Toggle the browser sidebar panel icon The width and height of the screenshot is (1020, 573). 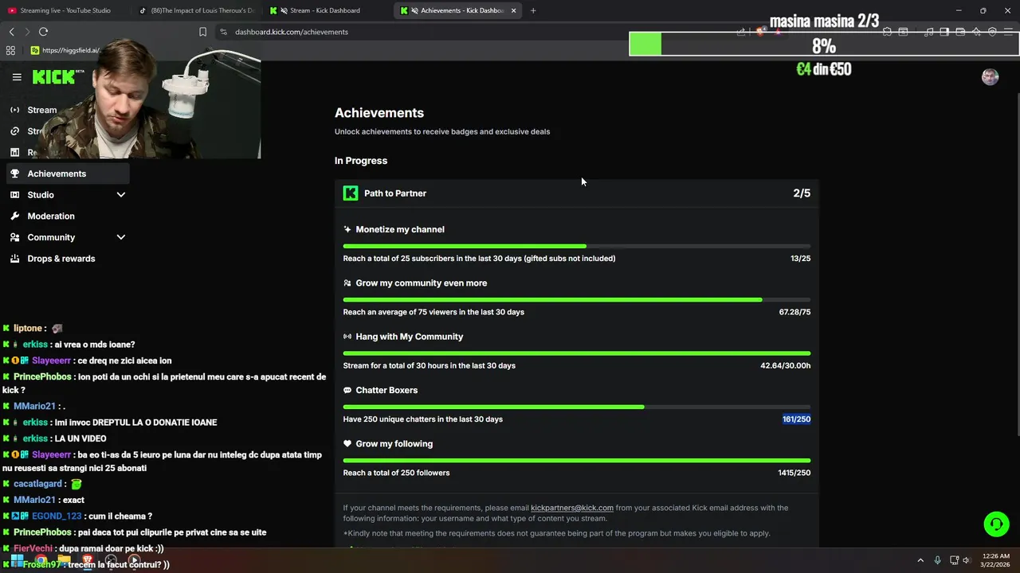[x=944, y=32]
